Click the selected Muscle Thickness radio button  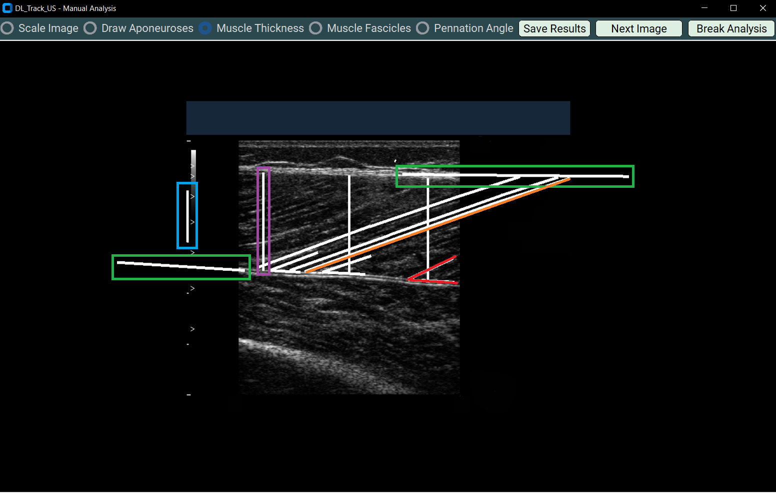point(205,28)
